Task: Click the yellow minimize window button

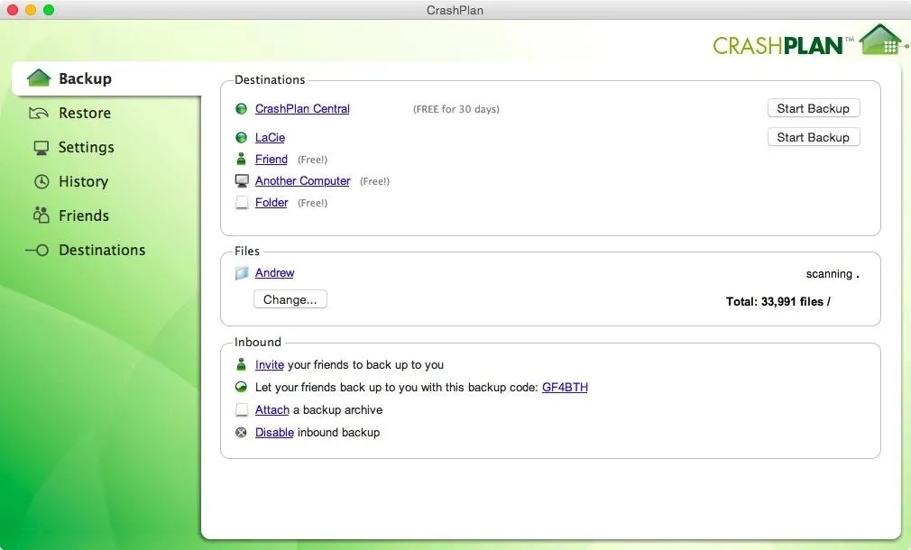Action: 31,10
